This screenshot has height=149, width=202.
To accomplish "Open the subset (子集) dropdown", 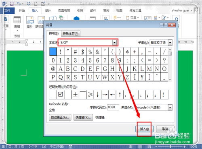I will 170,43.
